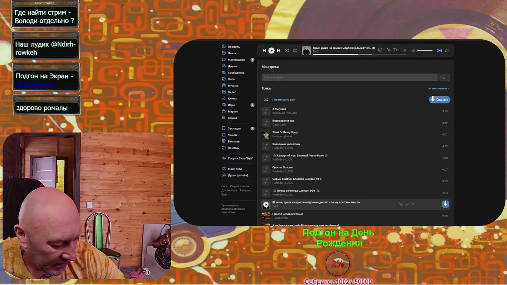Click the now-playing album cover thumbnail
Screen dimensions: 507x285
[306, 50]
